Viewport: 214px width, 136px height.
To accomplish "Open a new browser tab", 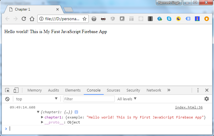I will tap(68, 10).
